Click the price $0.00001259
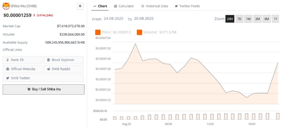The width and height of the screenshot is (281, 128). (17, 15)
